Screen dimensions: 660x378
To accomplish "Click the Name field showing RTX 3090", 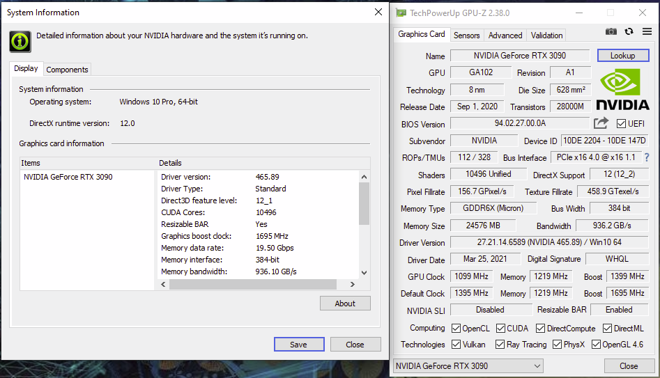I will pos(520,56).
